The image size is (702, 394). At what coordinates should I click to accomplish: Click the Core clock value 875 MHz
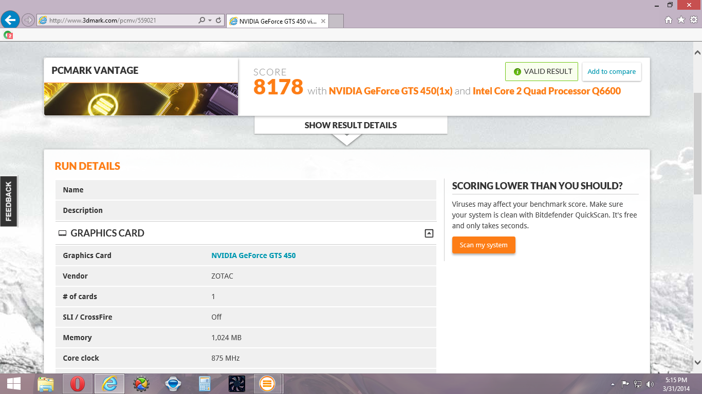coord(225,358)
